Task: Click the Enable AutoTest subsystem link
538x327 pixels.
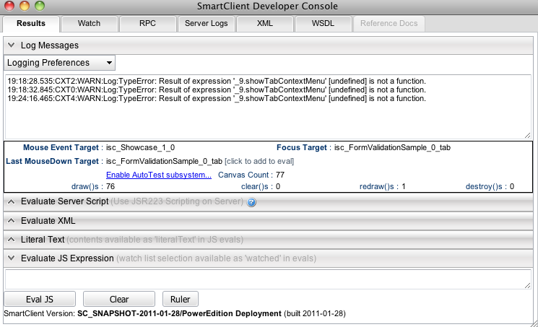Action: click(x=158, y=175)
